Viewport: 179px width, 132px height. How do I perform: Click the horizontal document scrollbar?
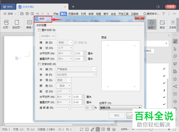[39, 125]
